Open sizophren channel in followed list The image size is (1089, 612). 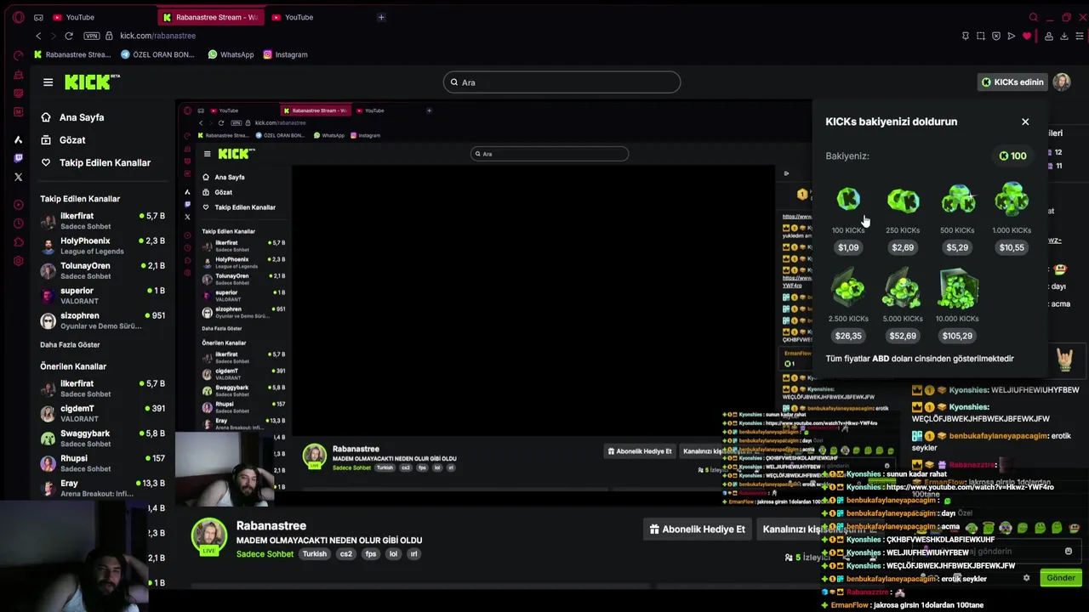[x=102, y=320]
